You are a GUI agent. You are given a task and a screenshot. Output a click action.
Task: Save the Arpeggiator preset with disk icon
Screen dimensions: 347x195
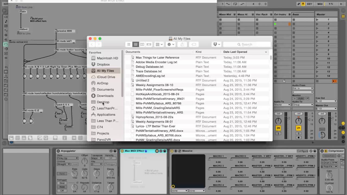click(115, 151)
